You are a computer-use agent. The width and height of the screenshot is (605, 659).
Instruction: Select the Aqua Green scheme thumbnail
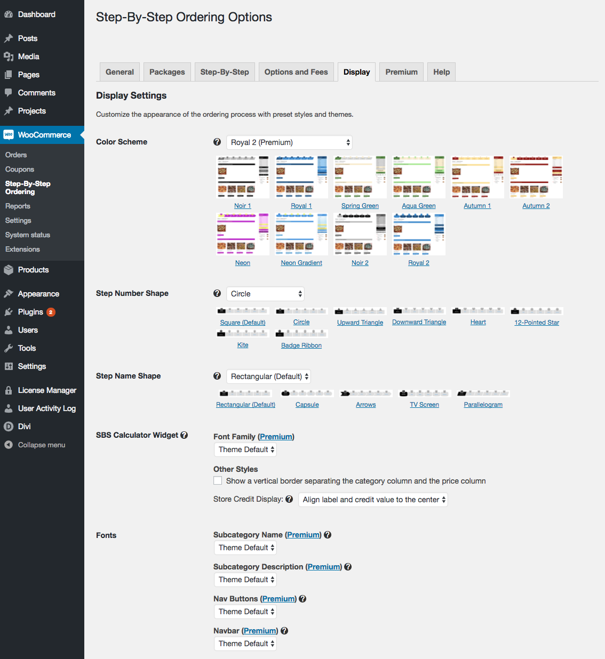click(419, 177)
